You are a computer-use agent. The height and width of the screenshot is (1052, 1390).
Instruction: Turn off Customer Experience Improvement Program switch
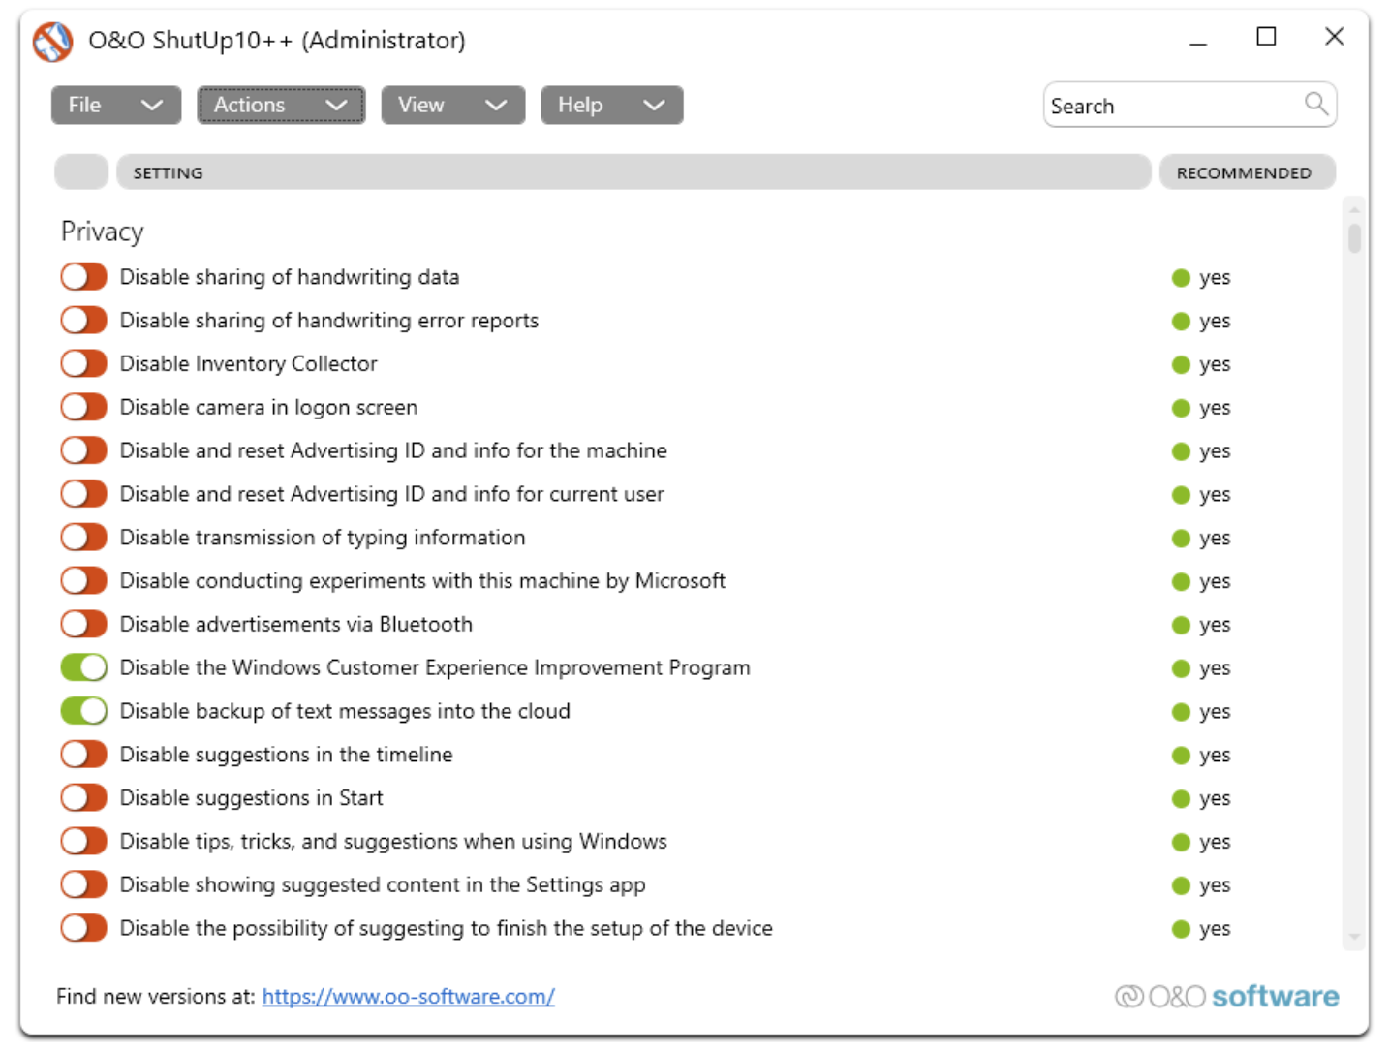(83, 667)
